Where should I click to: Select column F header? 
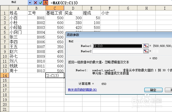point(110,8)
